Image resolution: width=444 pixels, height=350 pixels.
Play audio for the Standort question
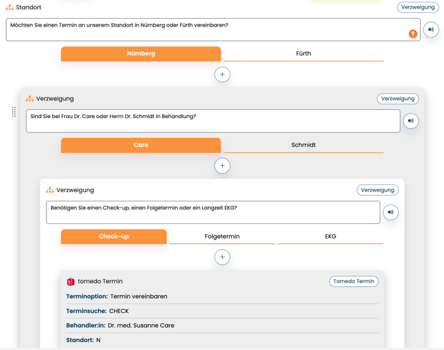431,30
